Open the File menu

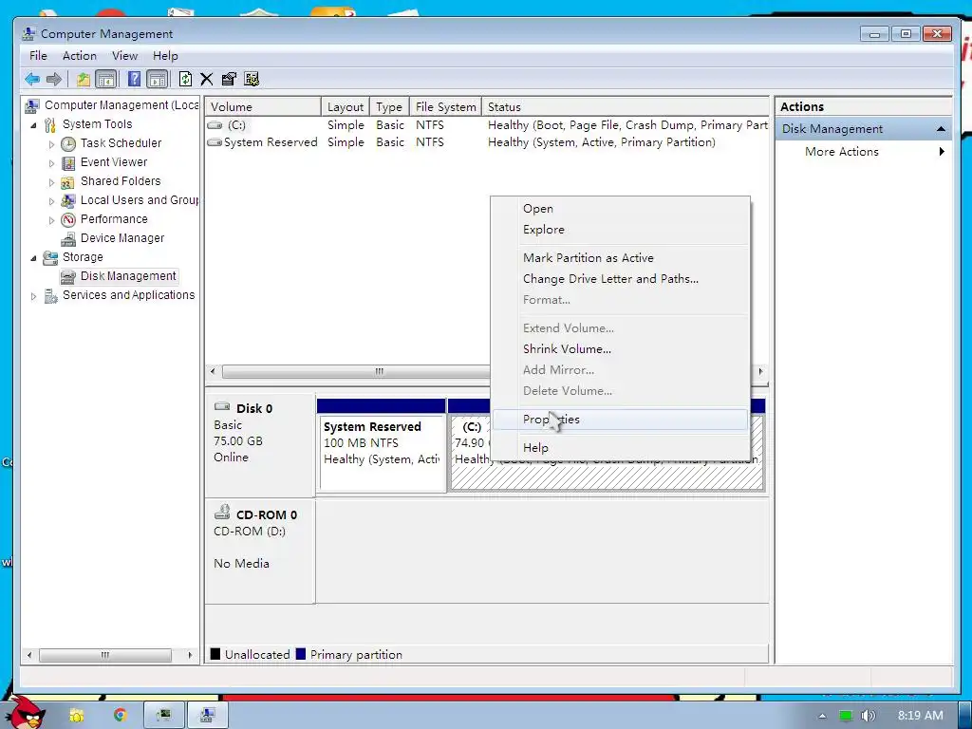38,56
